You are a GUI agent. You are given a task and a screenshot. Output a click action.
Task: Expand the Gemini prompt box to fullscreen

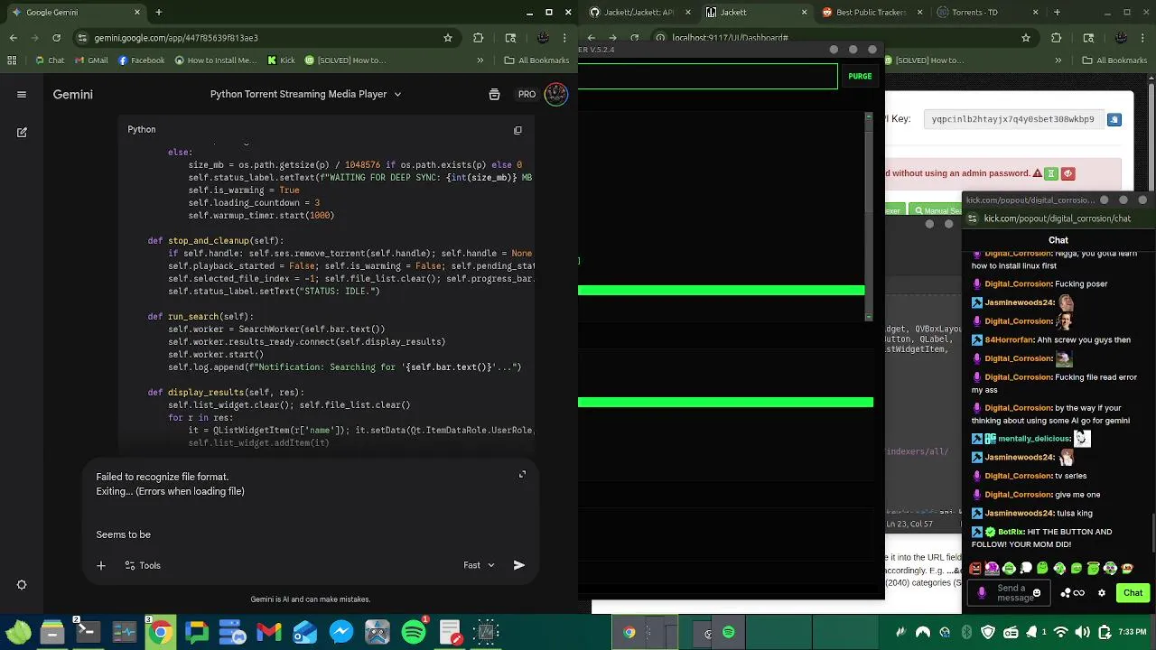click(522, 475)
